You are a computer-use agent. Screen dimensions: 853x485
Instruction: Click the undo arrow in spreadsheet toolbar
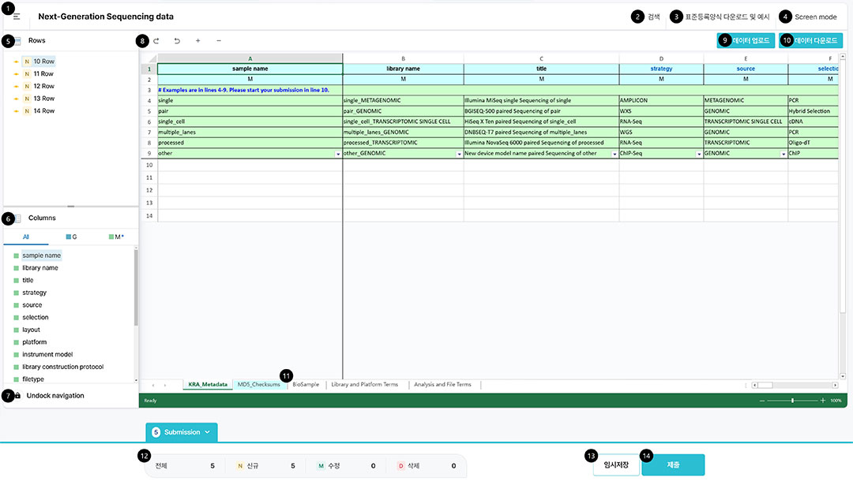point(177,40)
